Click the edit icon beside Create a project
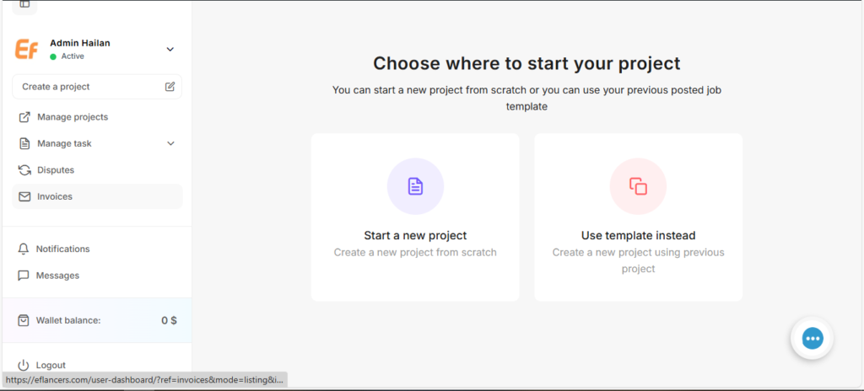The image size is (864, 391). tap(170, 87)
